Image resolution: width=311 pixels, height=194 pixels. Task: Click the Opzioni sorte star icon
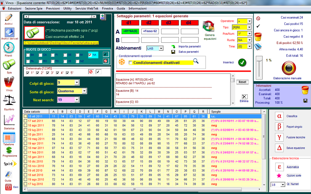tap(279, 175)
